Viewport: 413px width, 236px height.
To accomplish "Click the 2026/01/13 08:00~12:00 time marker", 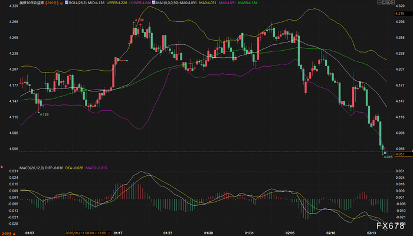I will tap(88, 233).
